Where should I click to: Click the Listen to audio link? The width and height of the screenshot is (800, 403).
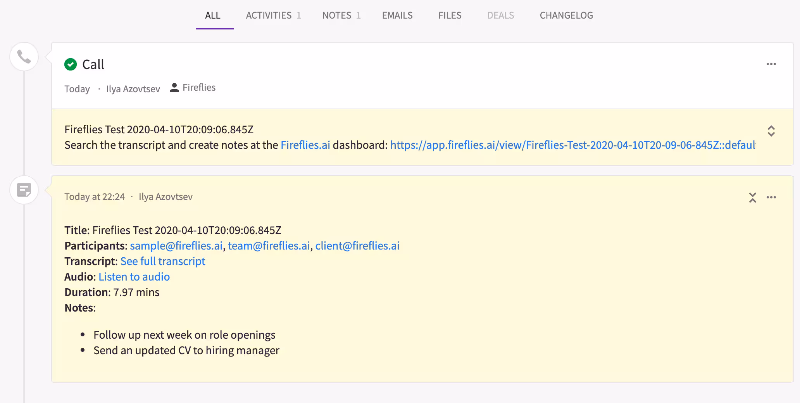point(134,277)
